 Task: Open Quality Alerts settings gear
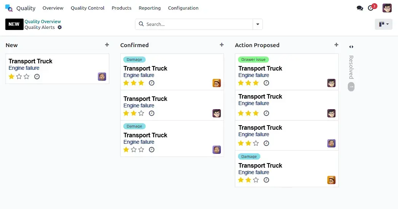(x=60, y=27)
